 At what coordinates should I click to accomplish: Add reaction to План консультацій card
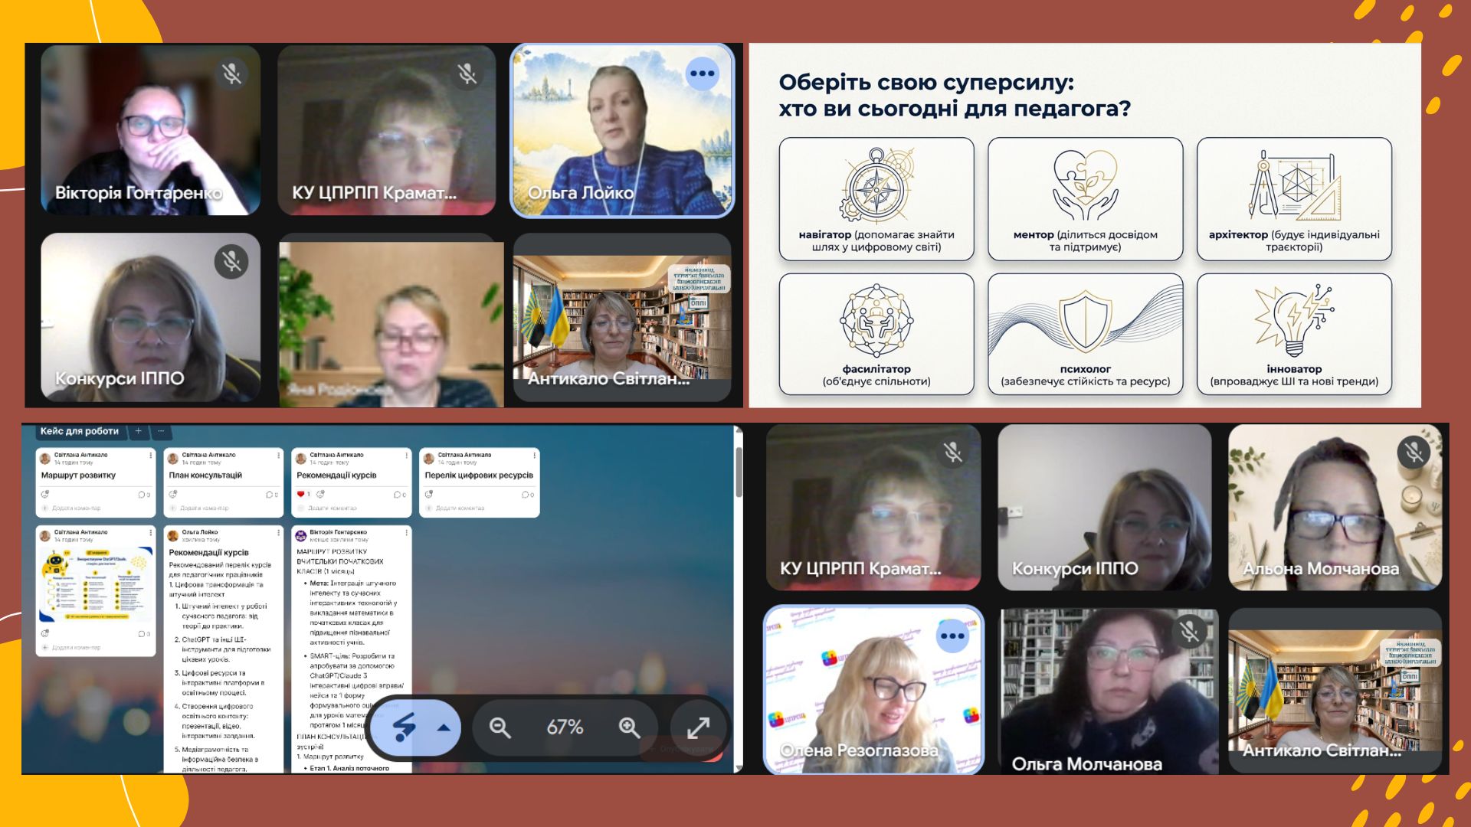(x=173, y=495)
